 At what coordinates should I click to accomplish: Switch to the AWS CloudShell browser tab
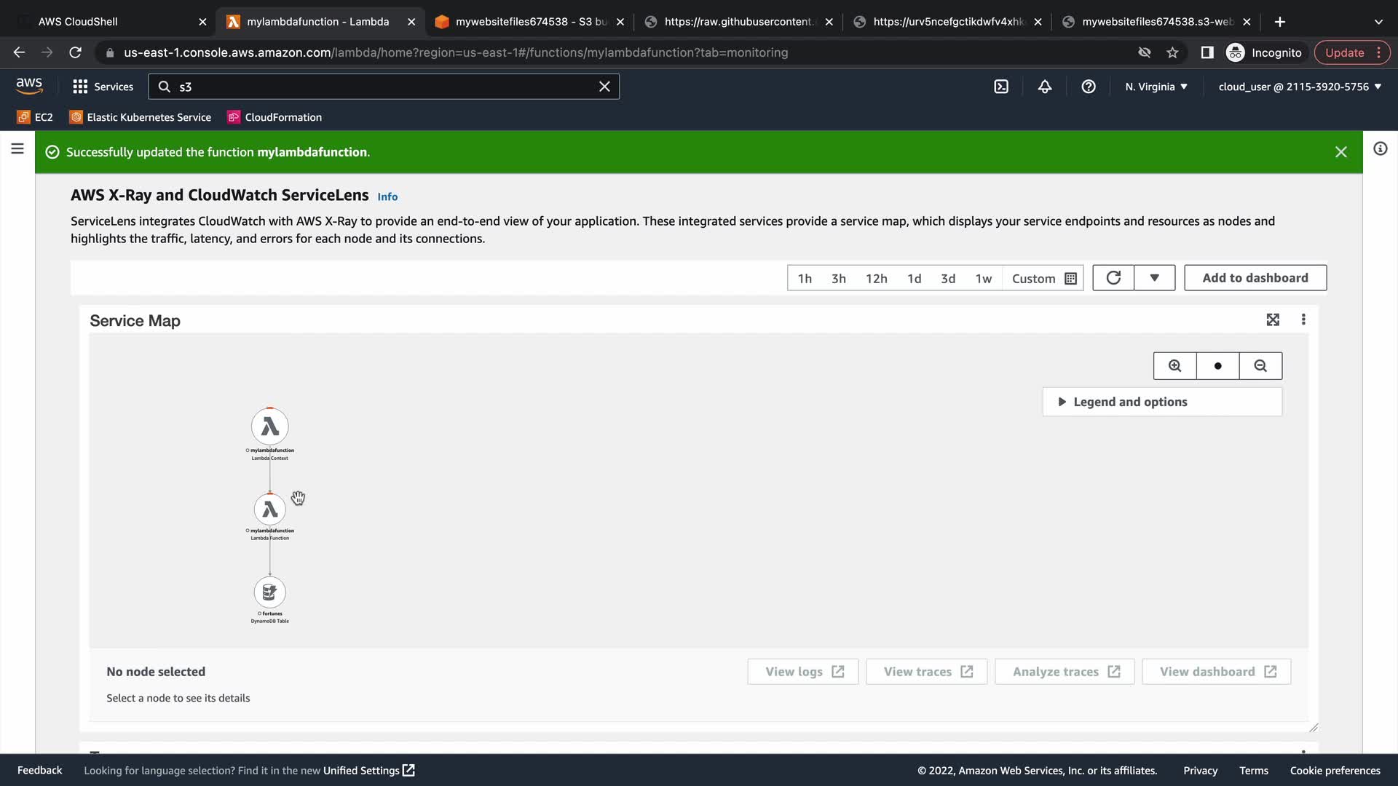coord(78,22)
